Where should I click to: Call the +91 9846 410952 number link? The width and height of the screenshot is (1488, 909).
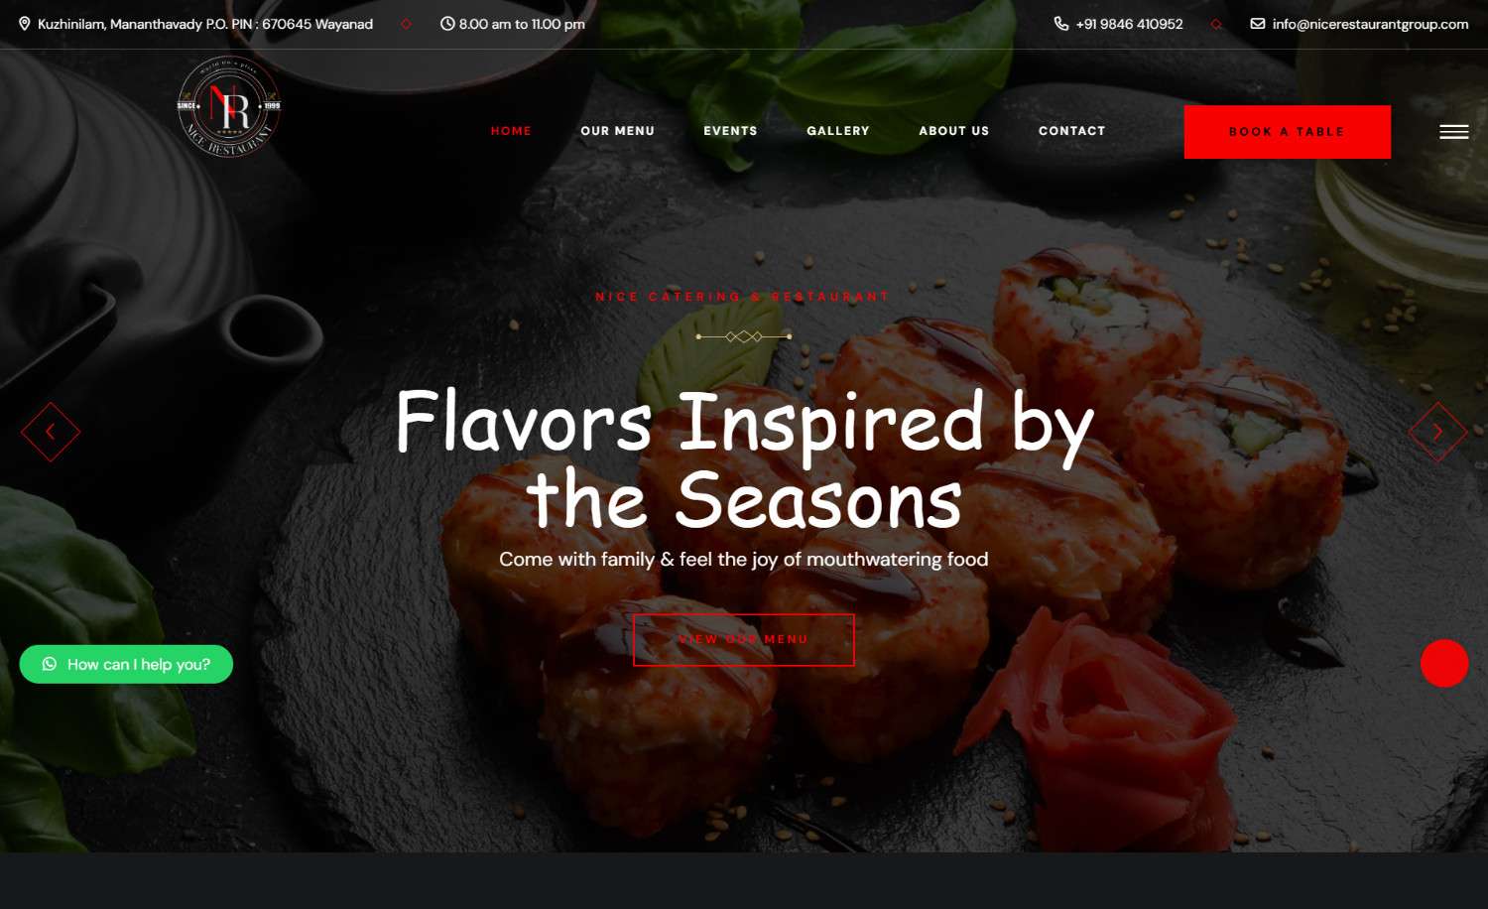[x=1129, y=24]
